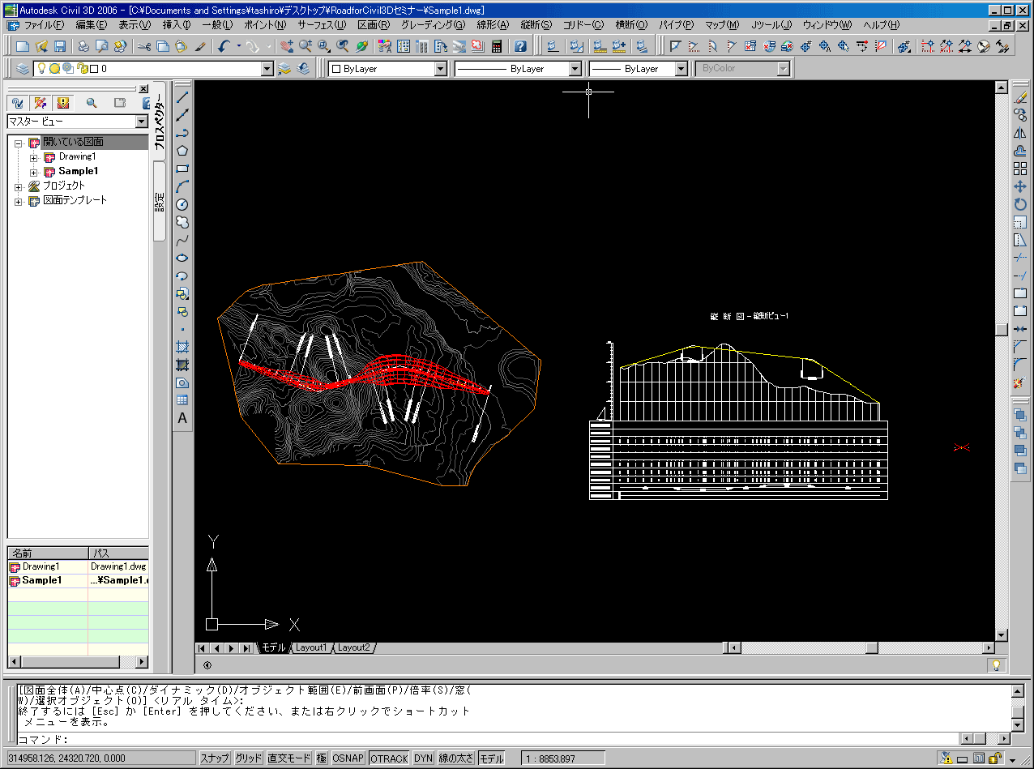Start Pan realtime from toolbar
Image resolution: width=1034 pixels, height=769 pixels.
(x=285, y=47)
